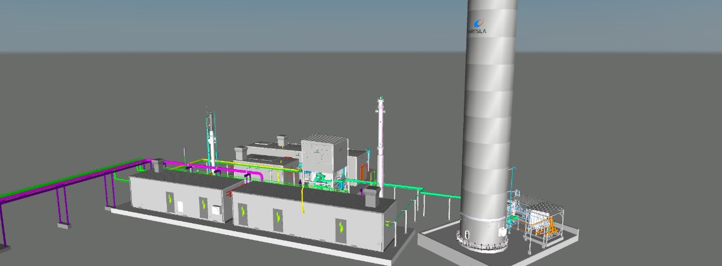Click the blue sky background above the horizon
The image size is (722, 266).
[x=254, y=25]
